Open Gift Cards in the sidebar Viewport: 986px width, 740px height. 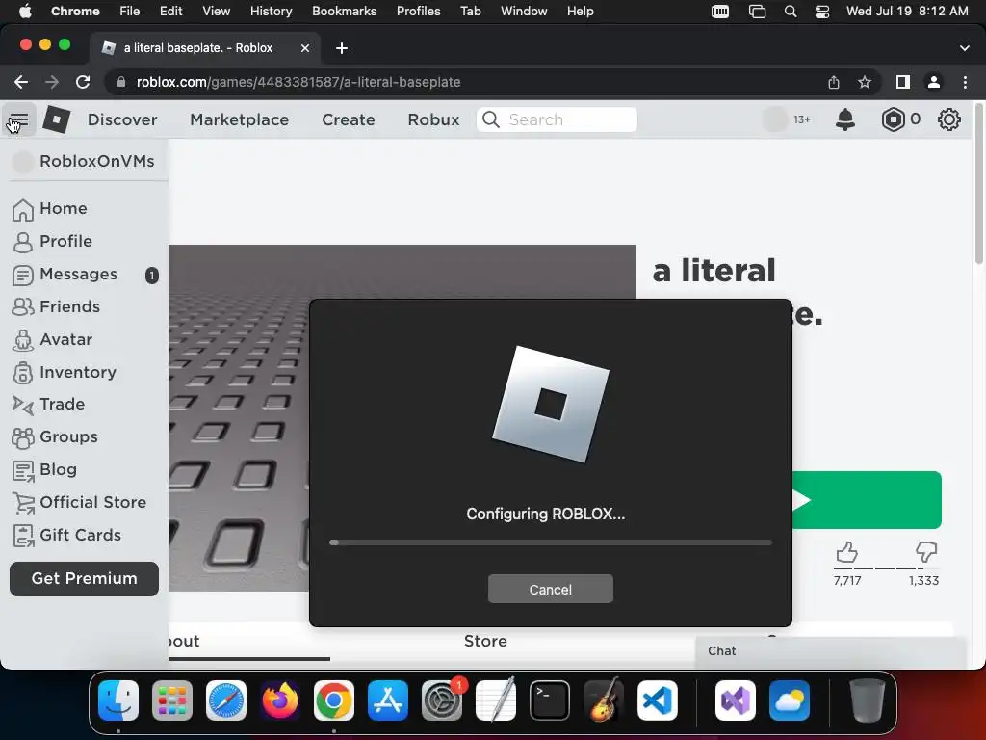[x=85, y=535]
